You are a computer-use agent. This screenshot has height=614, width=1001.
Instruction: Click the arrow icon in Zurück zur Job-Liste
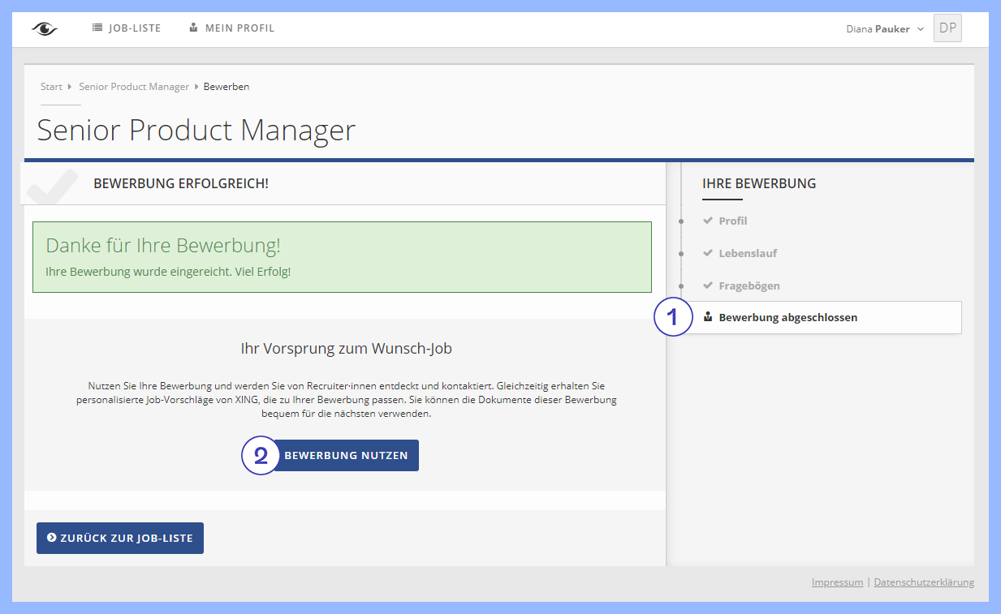point(52,538)
